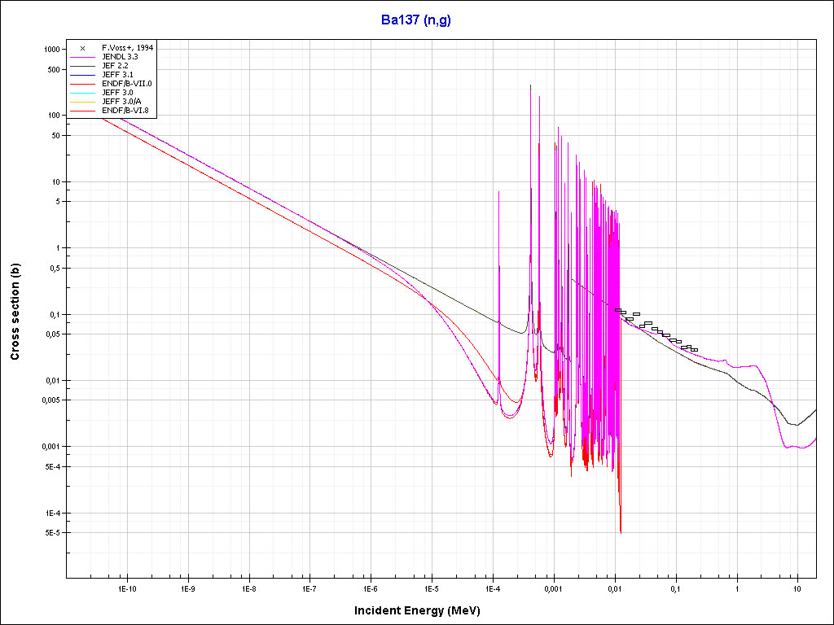The image size is (834, 625).
Task: Click the 1E-4 tick label on y-axis
Action: pyautogui.click(x=52, y=514)
